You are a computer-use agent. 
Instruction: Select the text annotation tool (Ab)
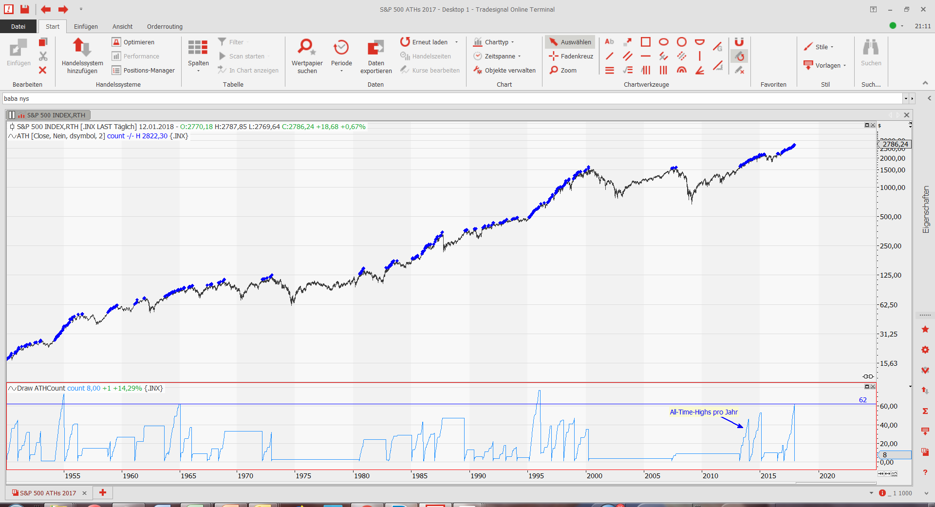click(x=609, y=42)
